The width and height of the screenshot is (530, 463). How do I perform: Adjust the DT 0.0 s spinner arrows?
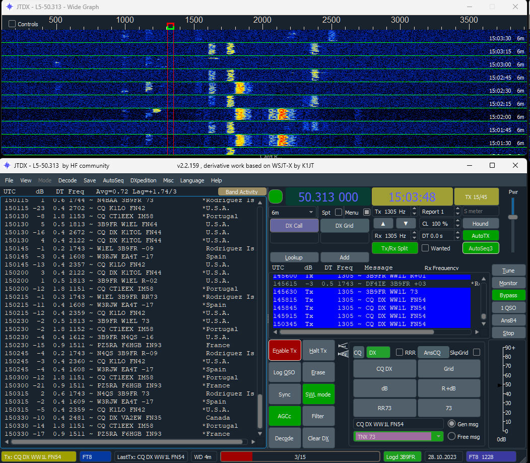(457, 236)
